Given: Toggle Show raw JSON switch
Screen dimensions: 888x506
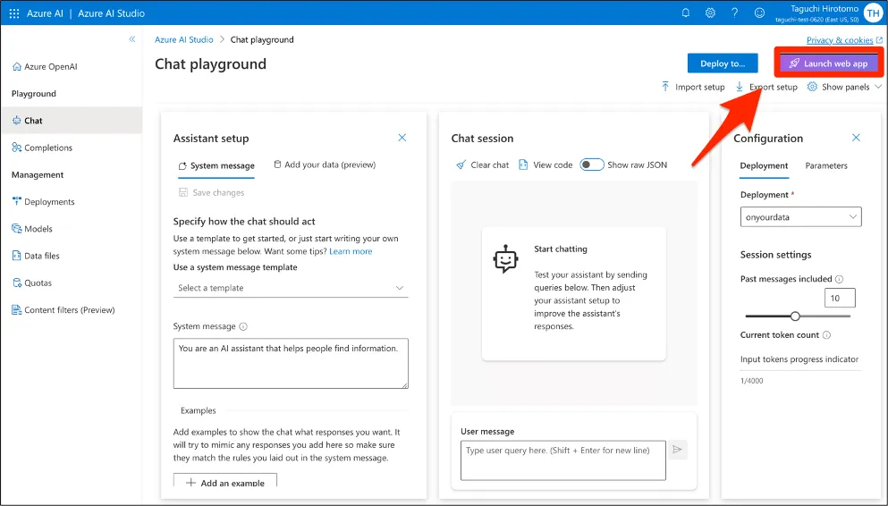Looking at the screenshot, I should (x=592, y=164).
